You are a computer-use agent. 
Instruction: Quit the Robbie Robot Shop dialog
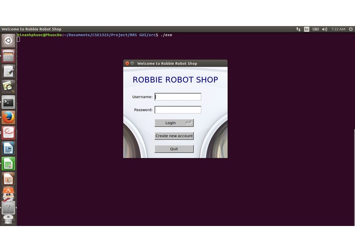pyautogui.click(x=174, y=149)
